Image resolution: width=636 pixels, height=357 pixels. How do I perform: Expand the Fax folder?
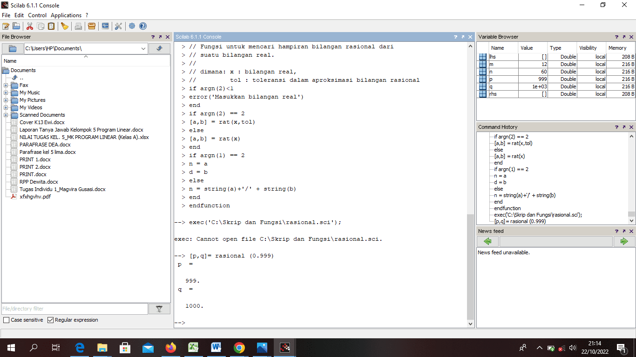pos(6,85)
